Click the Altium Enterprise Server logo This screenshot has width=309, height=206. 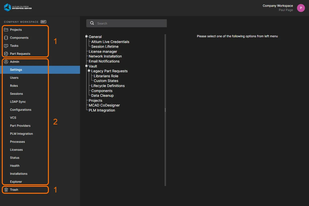[18, 7]
